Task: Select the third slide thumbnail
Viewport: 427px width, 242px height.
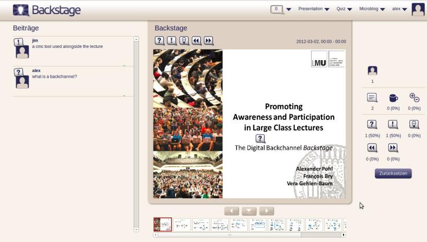Action: tap(201, 225)
